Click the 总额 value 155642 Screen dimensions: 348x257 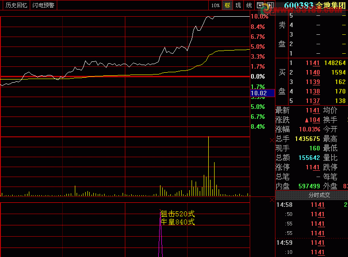pyautogui.click(x=309, y=158)
